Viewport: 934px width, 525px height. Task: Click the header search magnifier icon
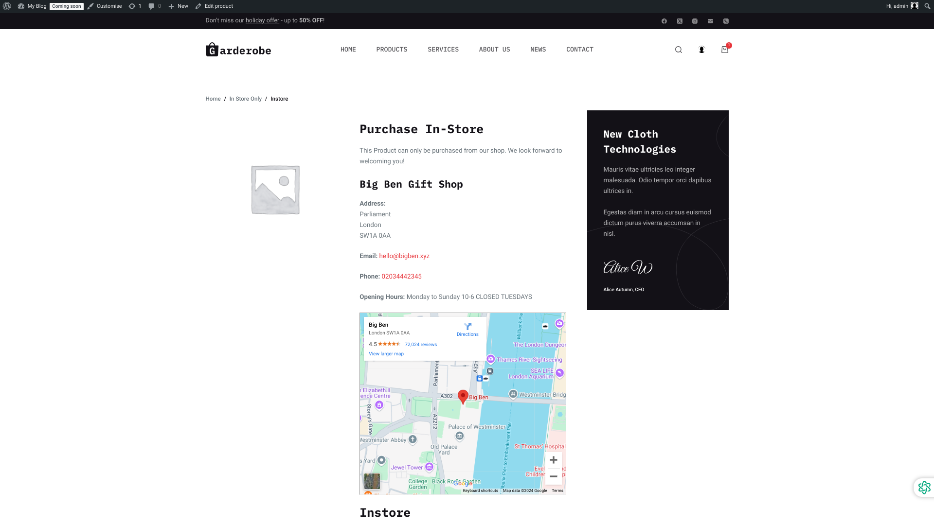679,50
